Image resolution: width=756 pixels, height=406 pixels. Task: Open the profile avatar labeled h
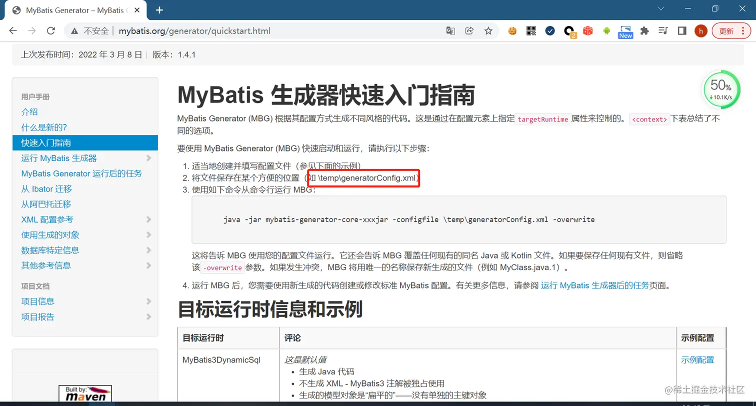click(701, 31)
